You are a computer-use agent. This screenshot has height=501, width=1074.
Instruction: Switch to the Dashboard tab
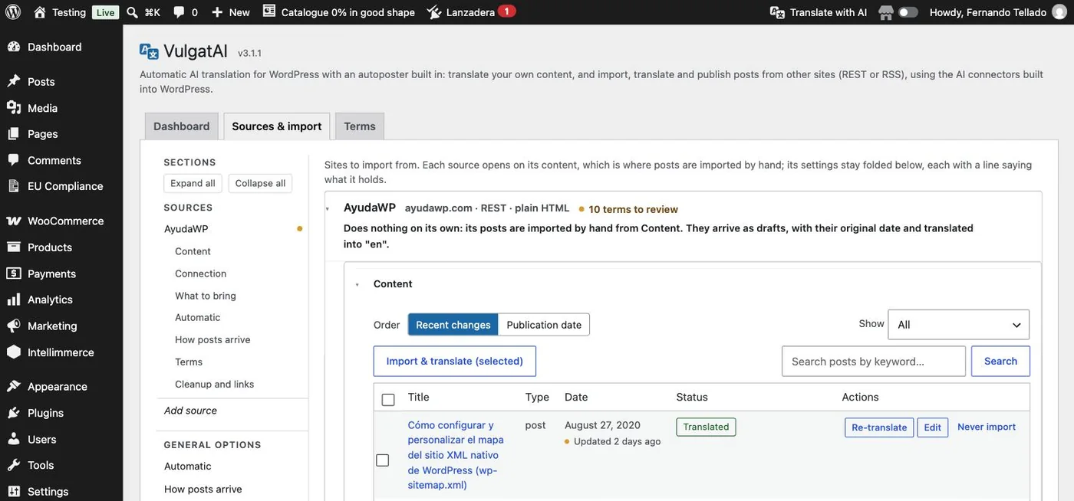[x=181, y=126]
